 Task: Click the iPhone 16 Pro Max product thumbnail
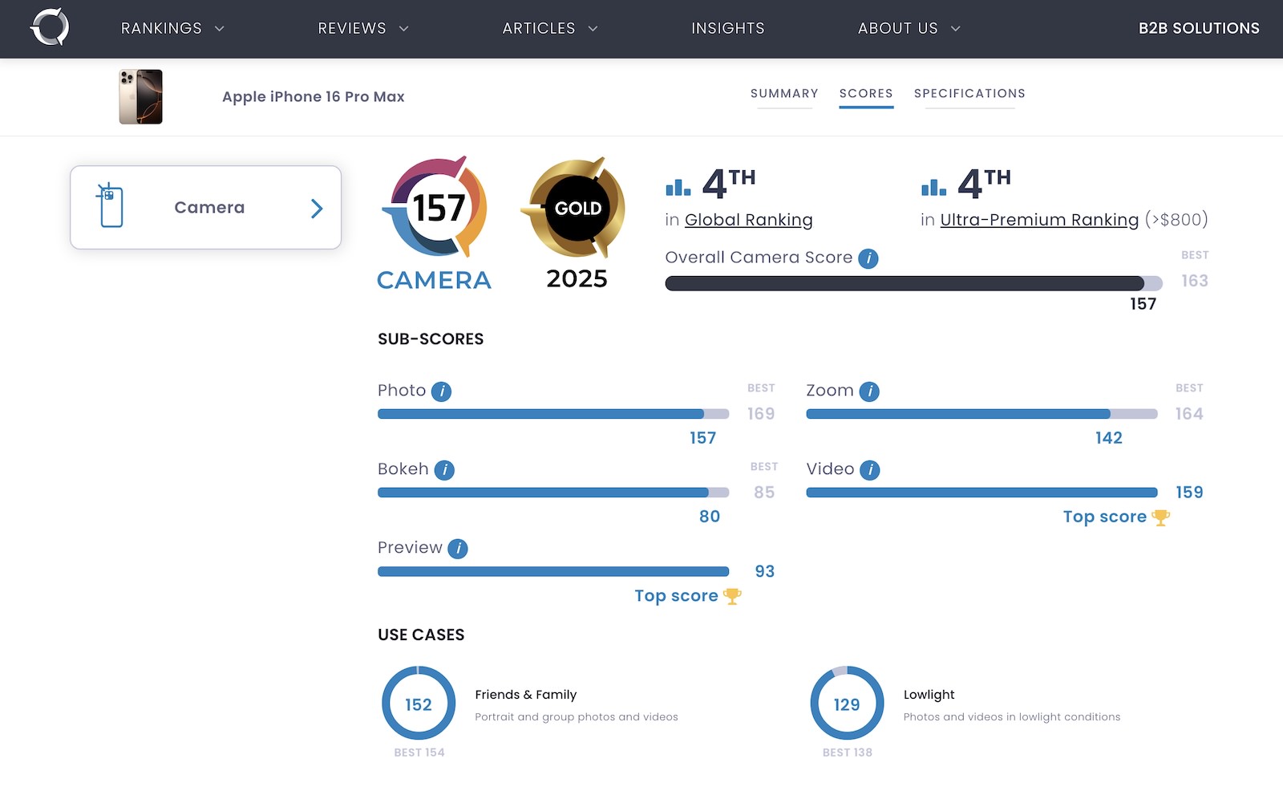point(141,96)
